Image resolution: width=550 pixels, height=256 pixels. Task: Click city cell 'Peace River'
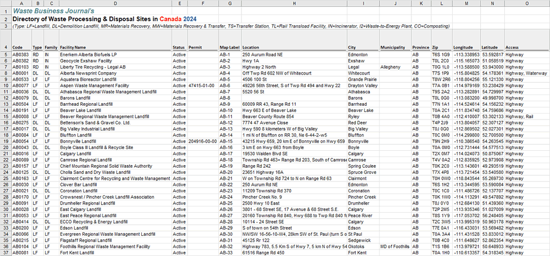[x=364, y=216]
